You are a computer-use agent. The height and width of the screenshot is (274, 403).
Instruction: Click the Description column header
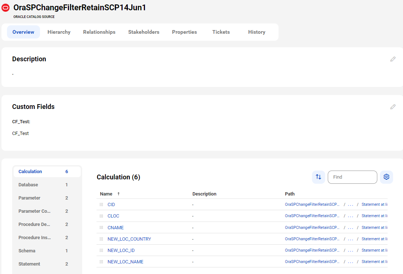click(x=204, y=194)
